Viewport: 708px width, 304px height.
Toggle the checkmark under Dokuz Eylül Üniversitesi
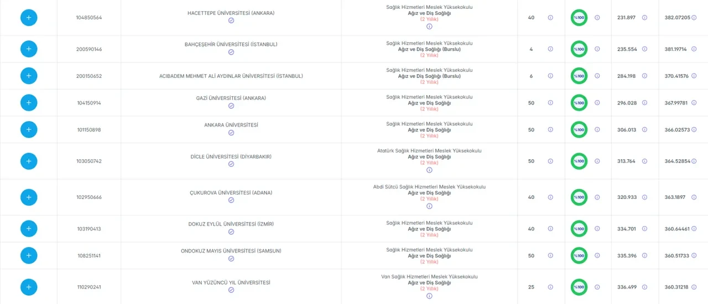[x=231, y=232]
